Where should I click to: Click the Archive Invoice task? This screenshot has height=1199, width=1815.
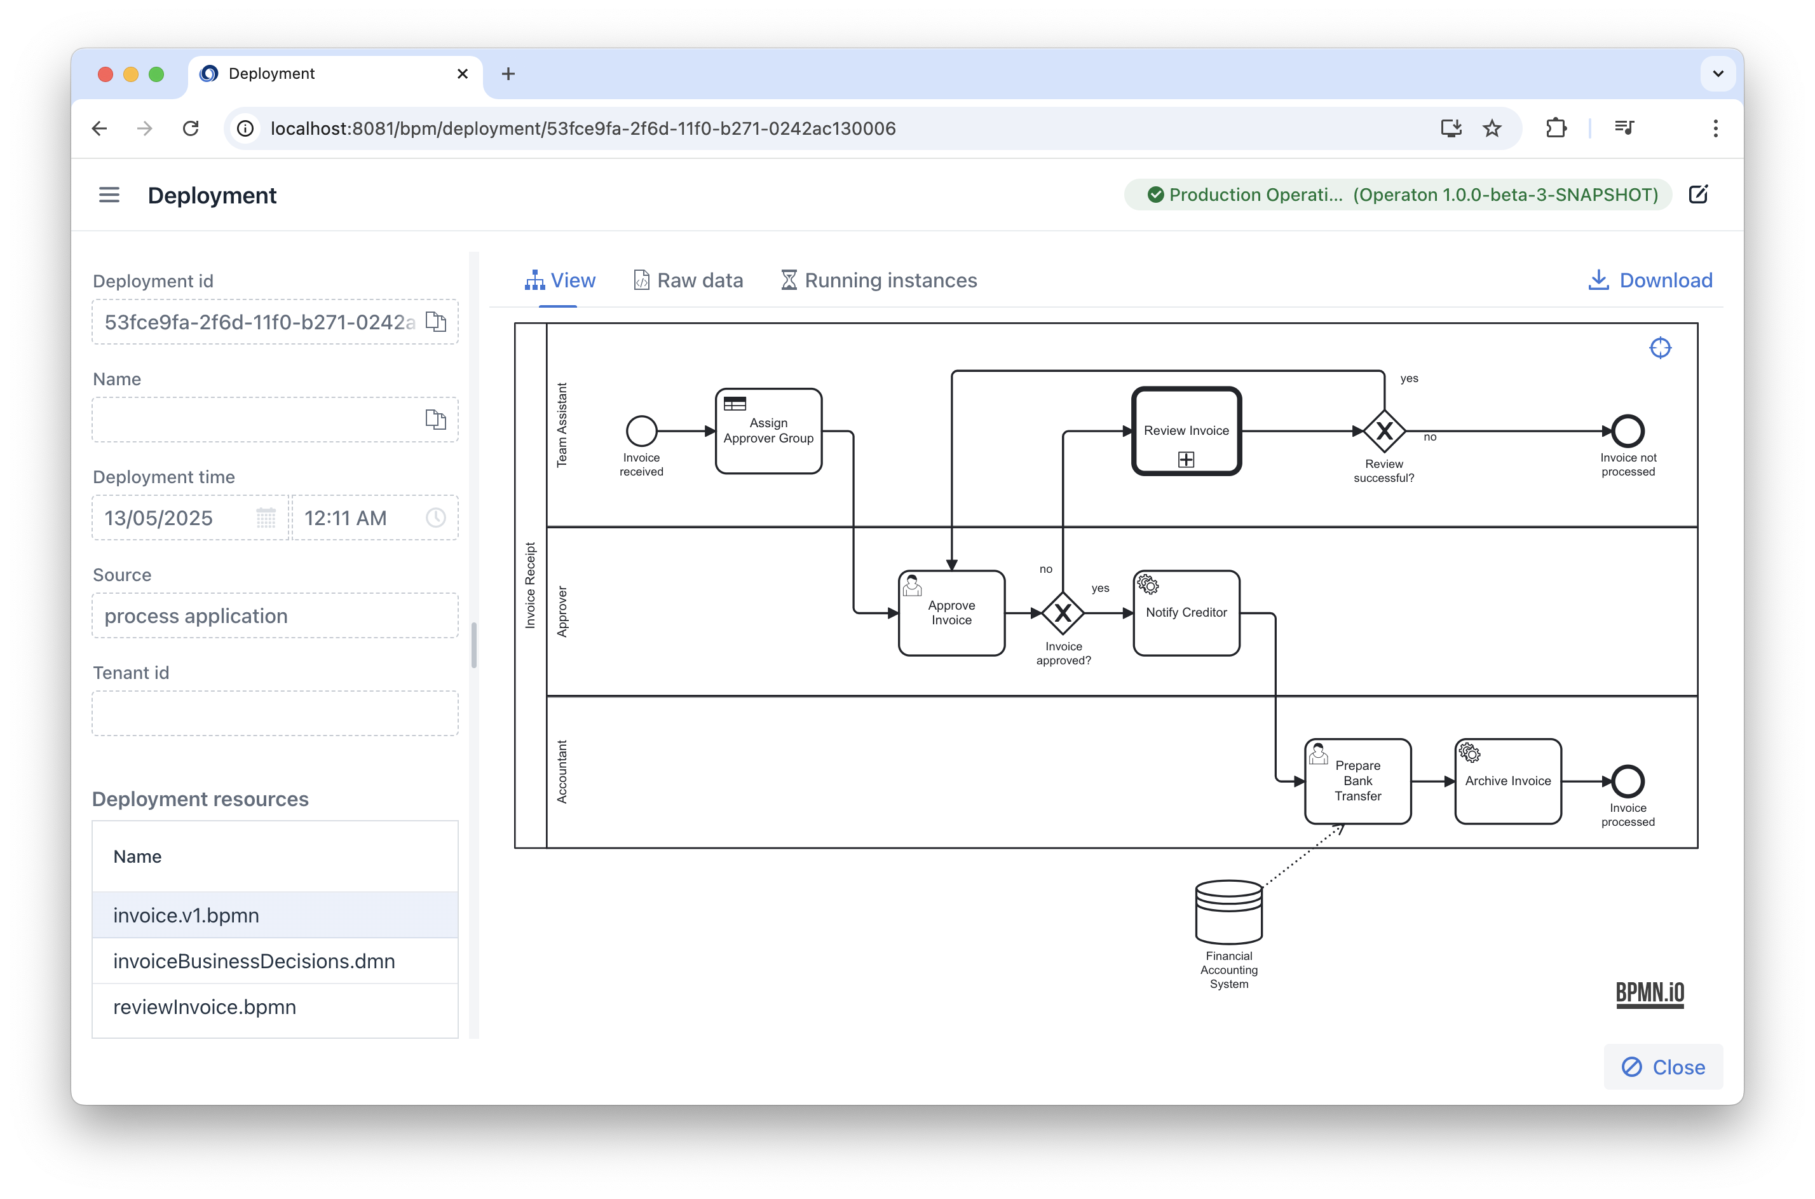(1508, 781)
